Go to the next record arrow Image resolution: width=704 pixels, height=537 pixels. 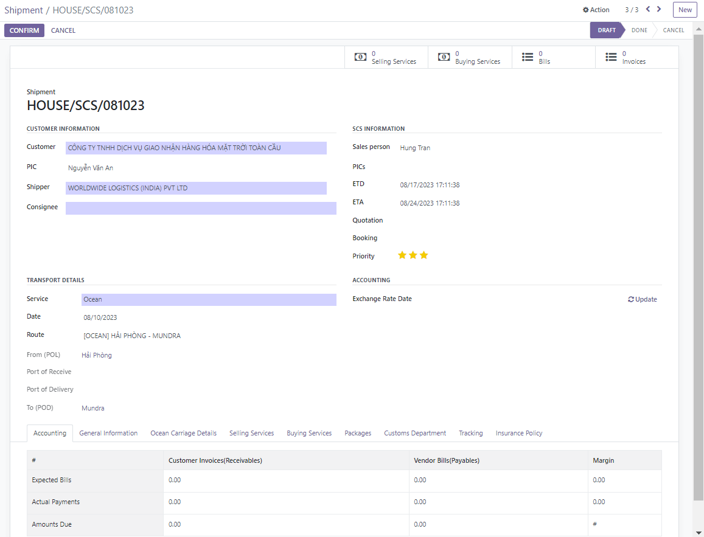(x=659, y=9)
